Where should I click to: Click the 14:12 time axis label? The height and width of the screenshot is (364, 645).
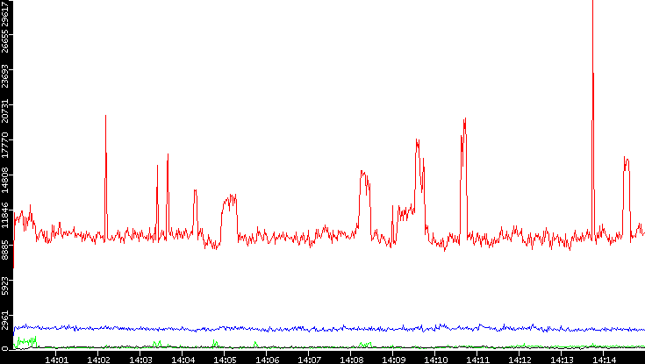pyautogui.click(x=520, y=360)
